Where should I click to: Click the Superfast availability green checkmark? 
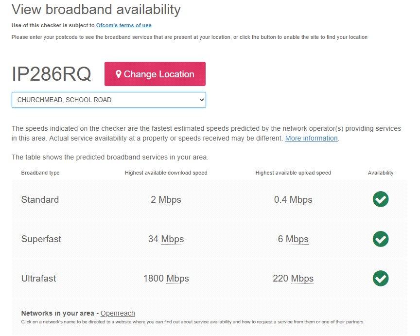coord(381,239)
